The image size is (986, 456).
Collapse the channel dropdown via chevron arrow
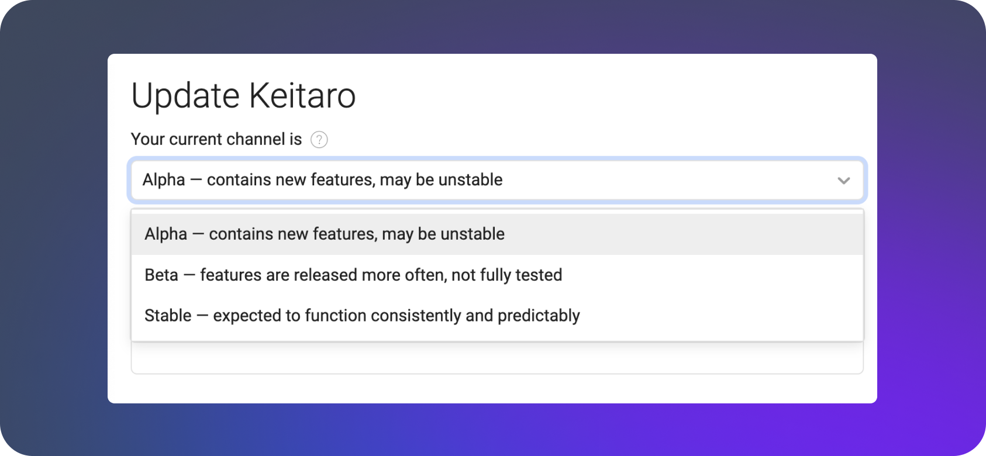pos(843,181)
